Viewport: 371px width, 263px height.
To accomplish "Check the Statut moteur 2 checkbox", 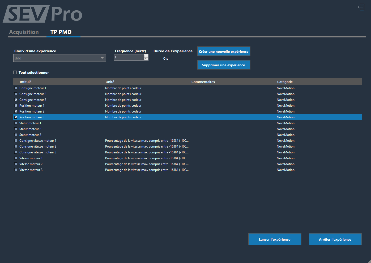I will coord(16,129).
